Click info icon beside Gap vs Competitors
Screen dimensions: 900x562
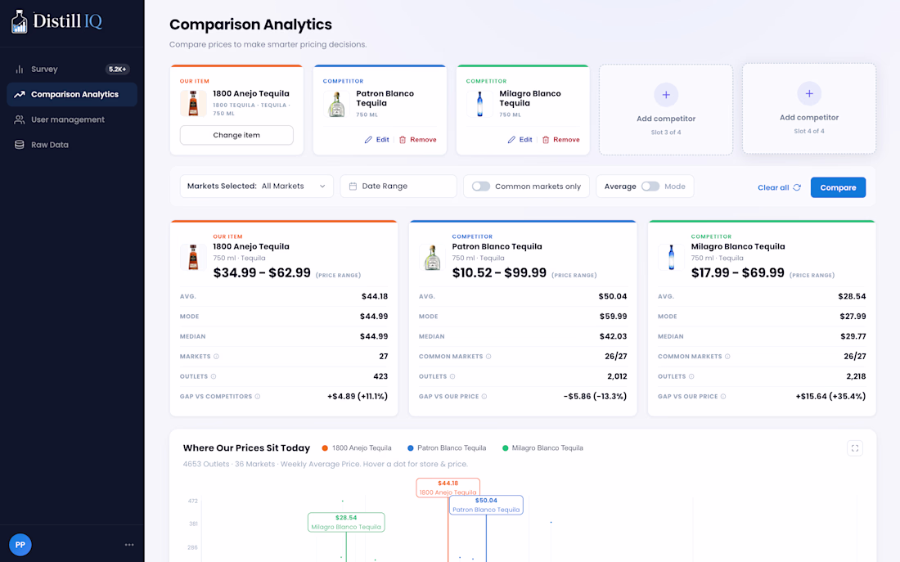click(258, 397)
